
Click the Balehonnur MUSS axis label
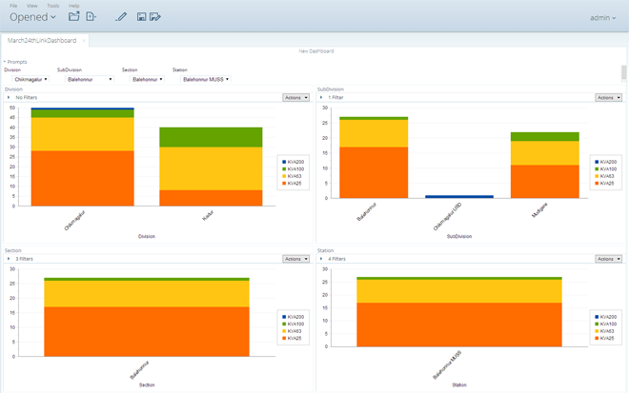click(x=447, y=365)
